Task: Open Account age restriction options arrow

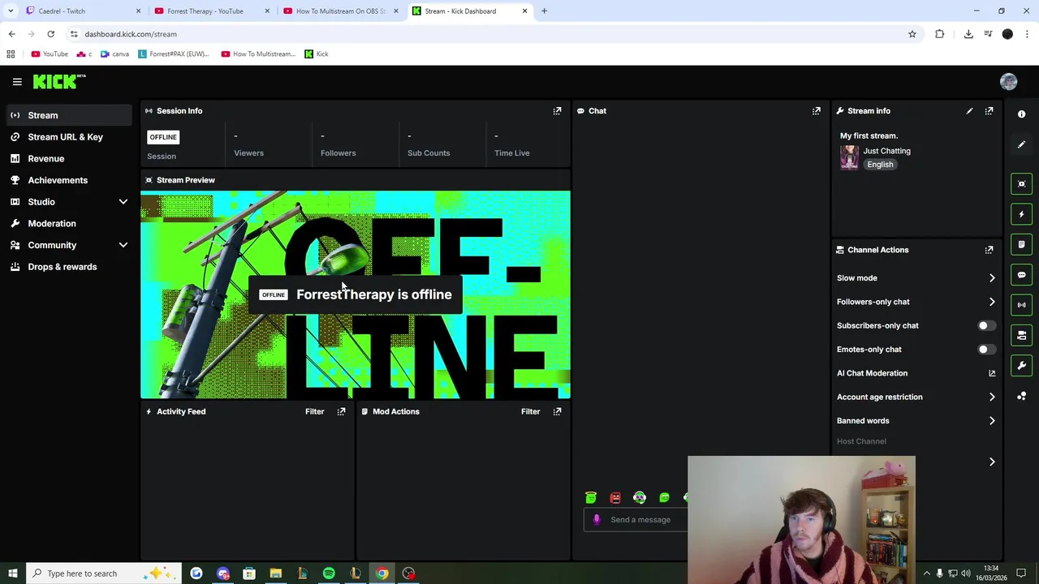Action: point(992,397)
